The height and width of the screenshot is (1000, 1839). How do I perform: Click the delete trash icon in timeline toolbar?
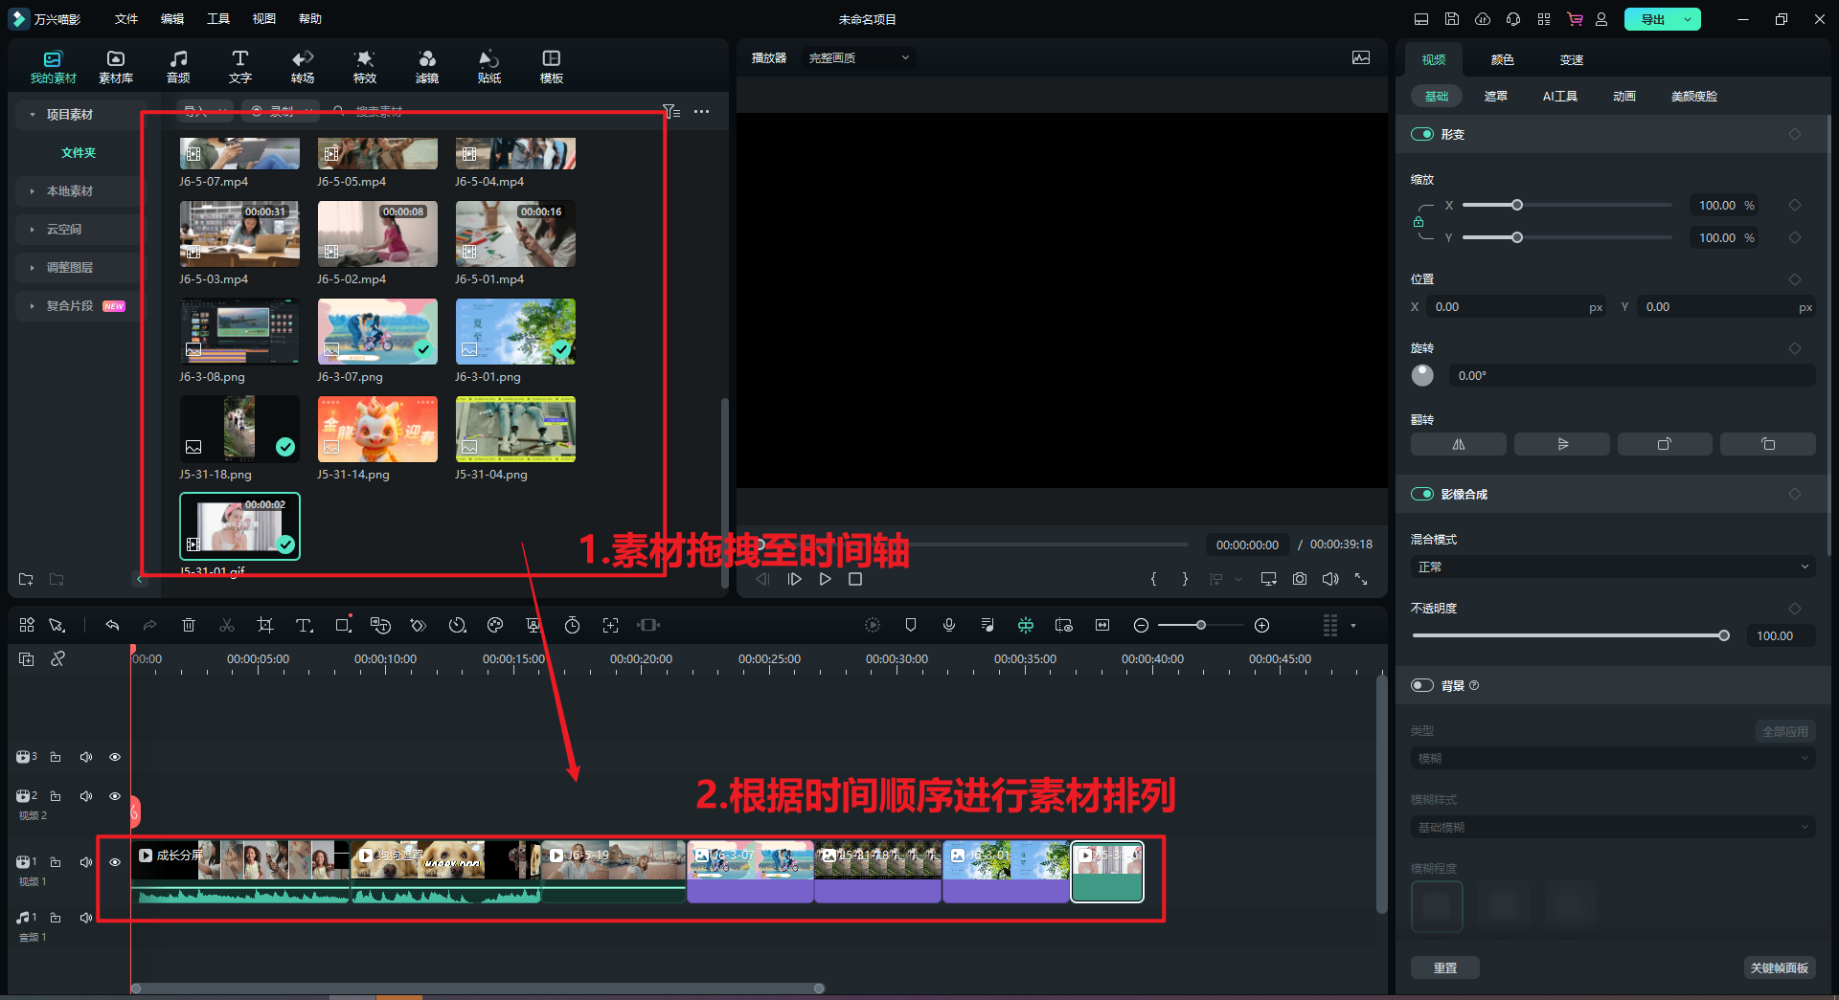point(189,625)
